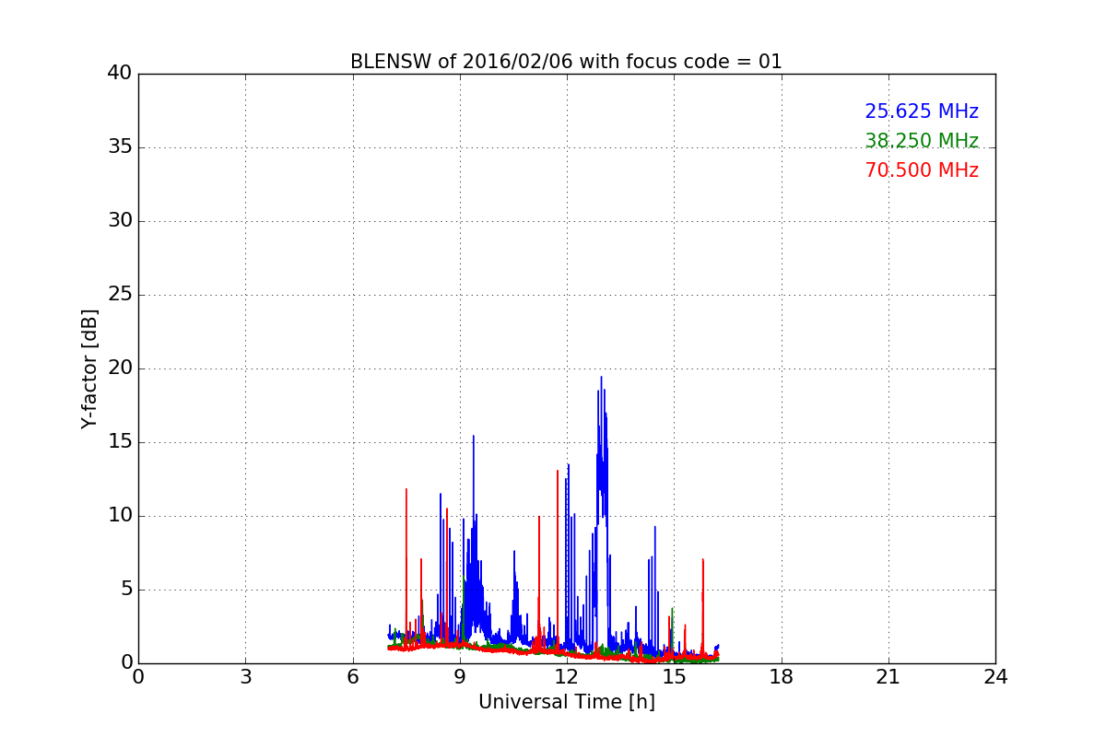This screenshot has width=1106, height=737.
Task: Click the 'Universal Time [h]' axis label
Action: [567, 702]
